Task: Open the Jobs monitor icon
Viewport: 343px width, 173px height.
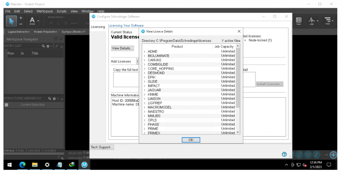Action: click(313, 21)
